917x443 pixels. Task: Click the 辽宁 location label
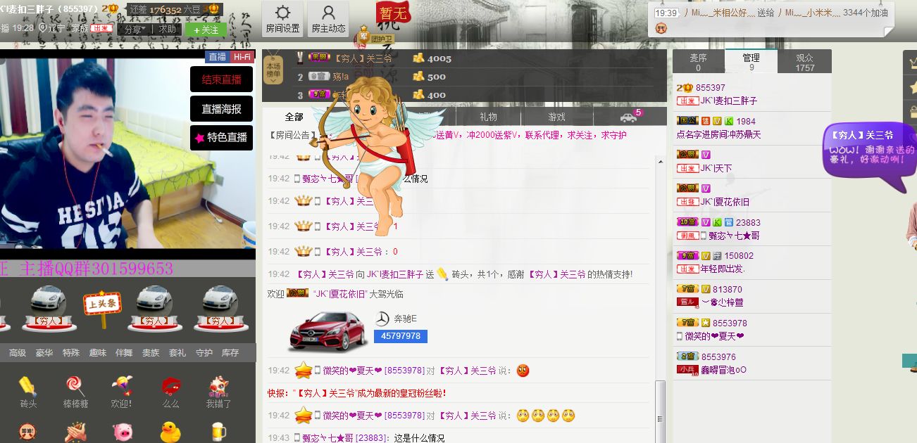[57, 28]
